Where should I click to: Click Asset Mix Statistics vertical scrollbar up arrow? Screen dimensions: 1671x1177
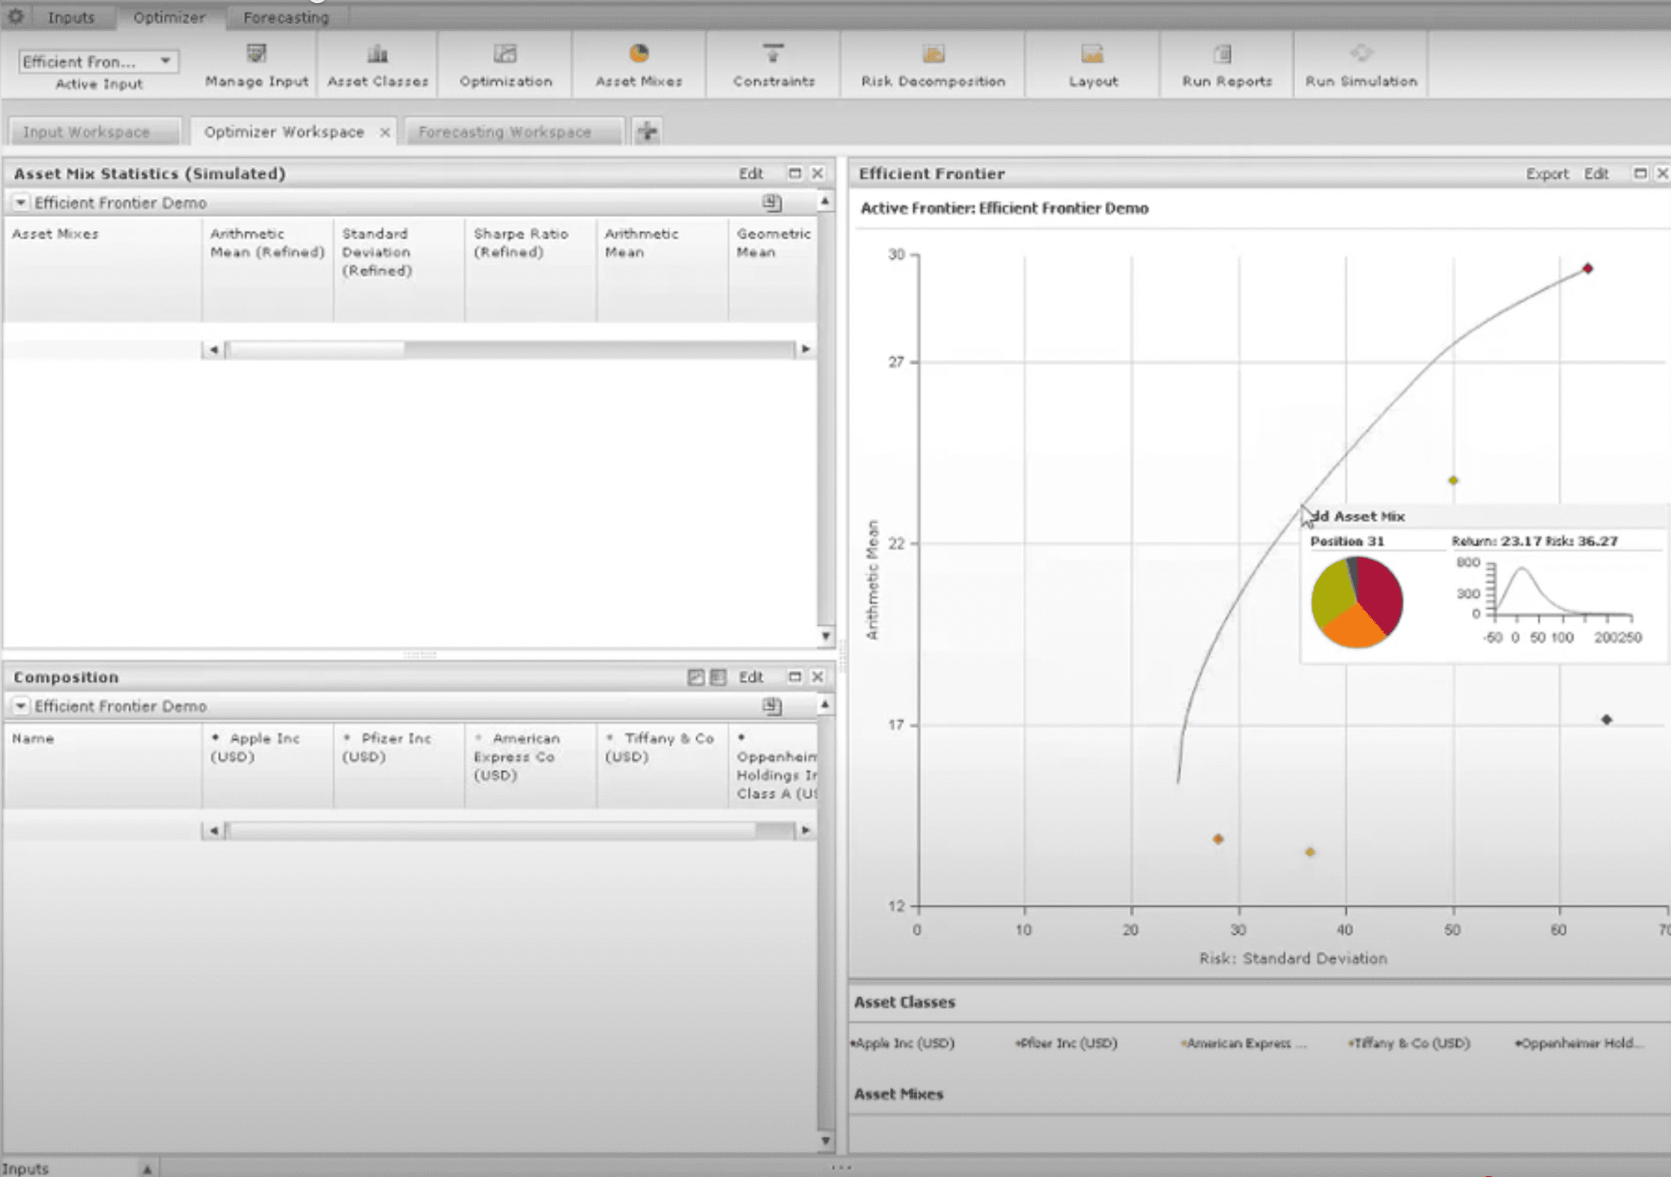point(825,201)
